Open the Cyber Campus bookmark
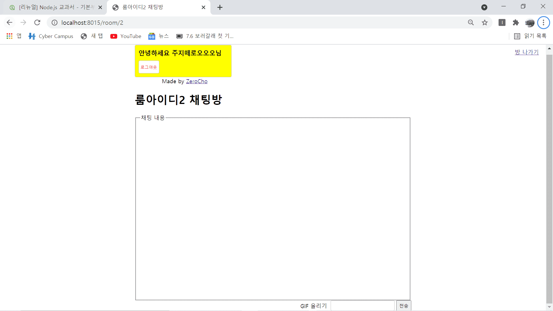This screenshot has height=311, width=553. click(x=51, y=36)
